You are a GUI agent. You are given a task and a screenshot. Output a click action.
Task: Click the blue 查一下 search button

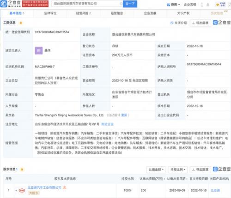coord(130,4)
